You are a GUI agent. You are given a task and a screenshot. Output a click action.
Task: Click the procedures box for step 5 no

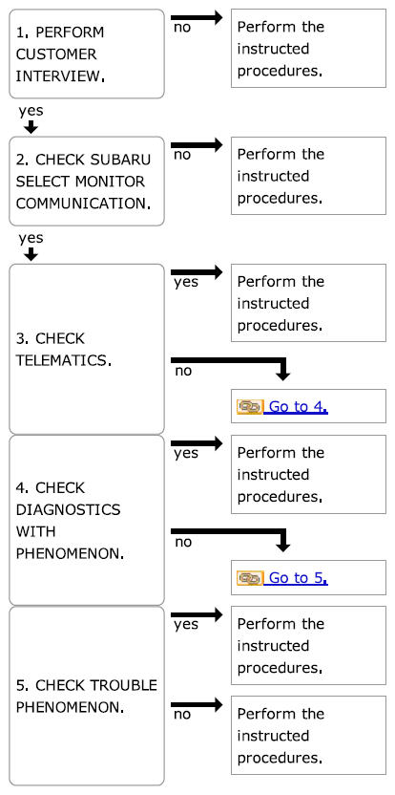pyautogui.click(x=308, y=735)
